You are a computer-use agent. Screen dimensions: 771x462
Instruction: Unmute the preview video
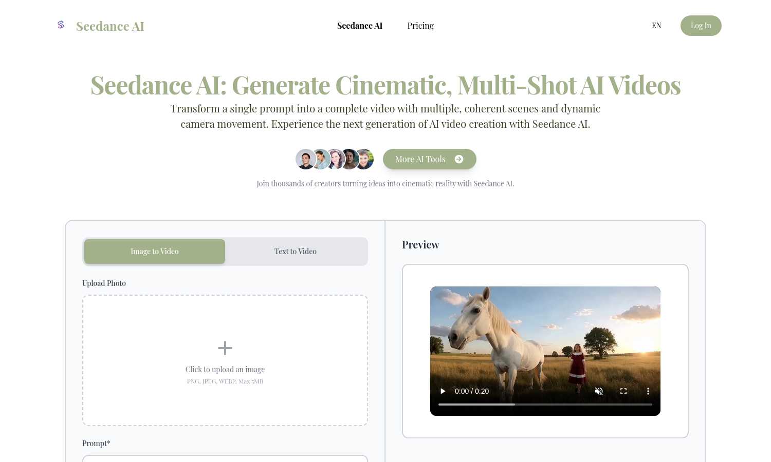click(599, 391)
